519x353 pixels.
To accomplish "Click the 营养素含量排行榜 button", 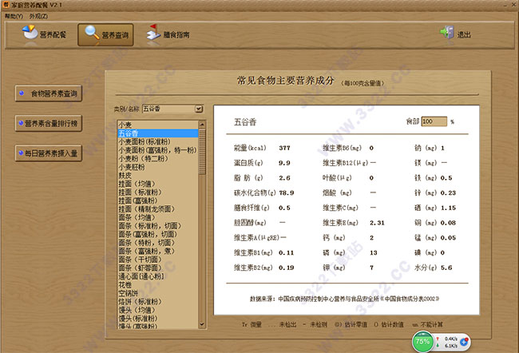I will (x=49, y=124).
